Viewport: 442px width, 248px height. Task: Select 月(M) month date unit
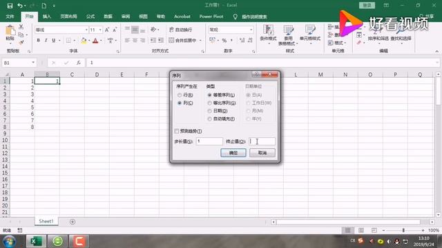coord(255,111)
